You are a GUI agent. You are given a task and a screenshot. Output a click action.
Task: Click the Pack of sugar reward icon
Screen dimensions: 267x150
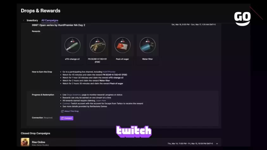click(122, 45)
